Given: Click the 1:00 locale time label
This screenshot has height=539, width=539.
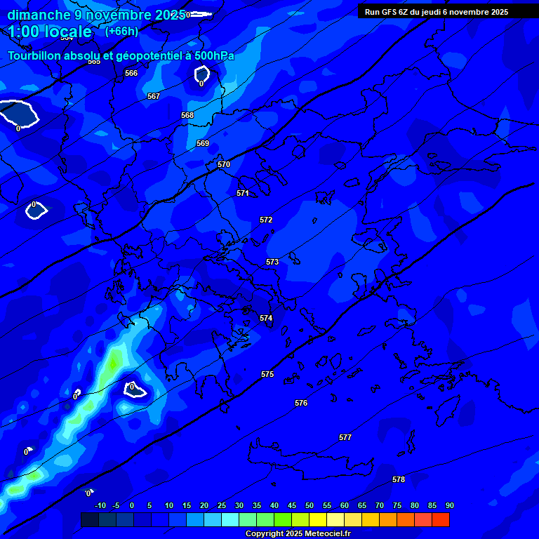Looking at the screenshot, I should click(x=50, y=32).
